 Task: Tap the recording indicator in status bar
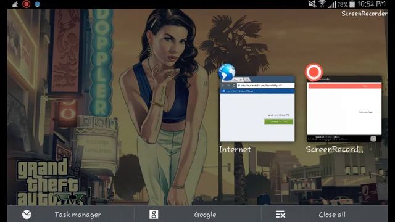(27, 4)
